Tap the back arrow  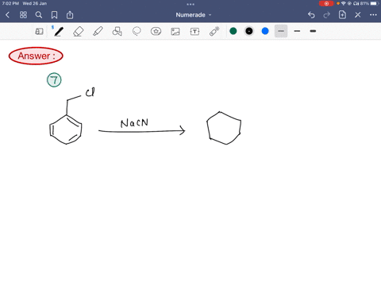click(7, 15)
